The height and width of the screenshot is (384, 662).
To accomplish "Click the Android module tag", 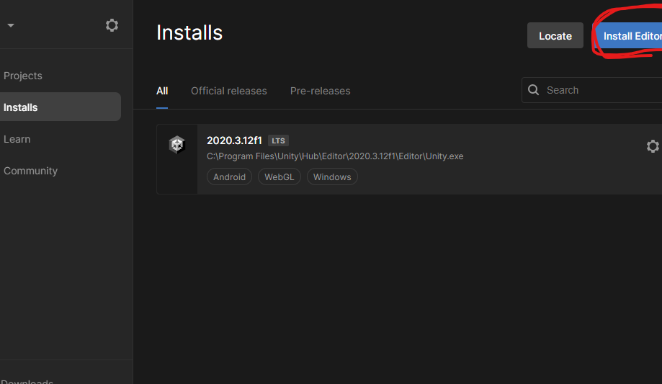I will click(x=229, y=177).
